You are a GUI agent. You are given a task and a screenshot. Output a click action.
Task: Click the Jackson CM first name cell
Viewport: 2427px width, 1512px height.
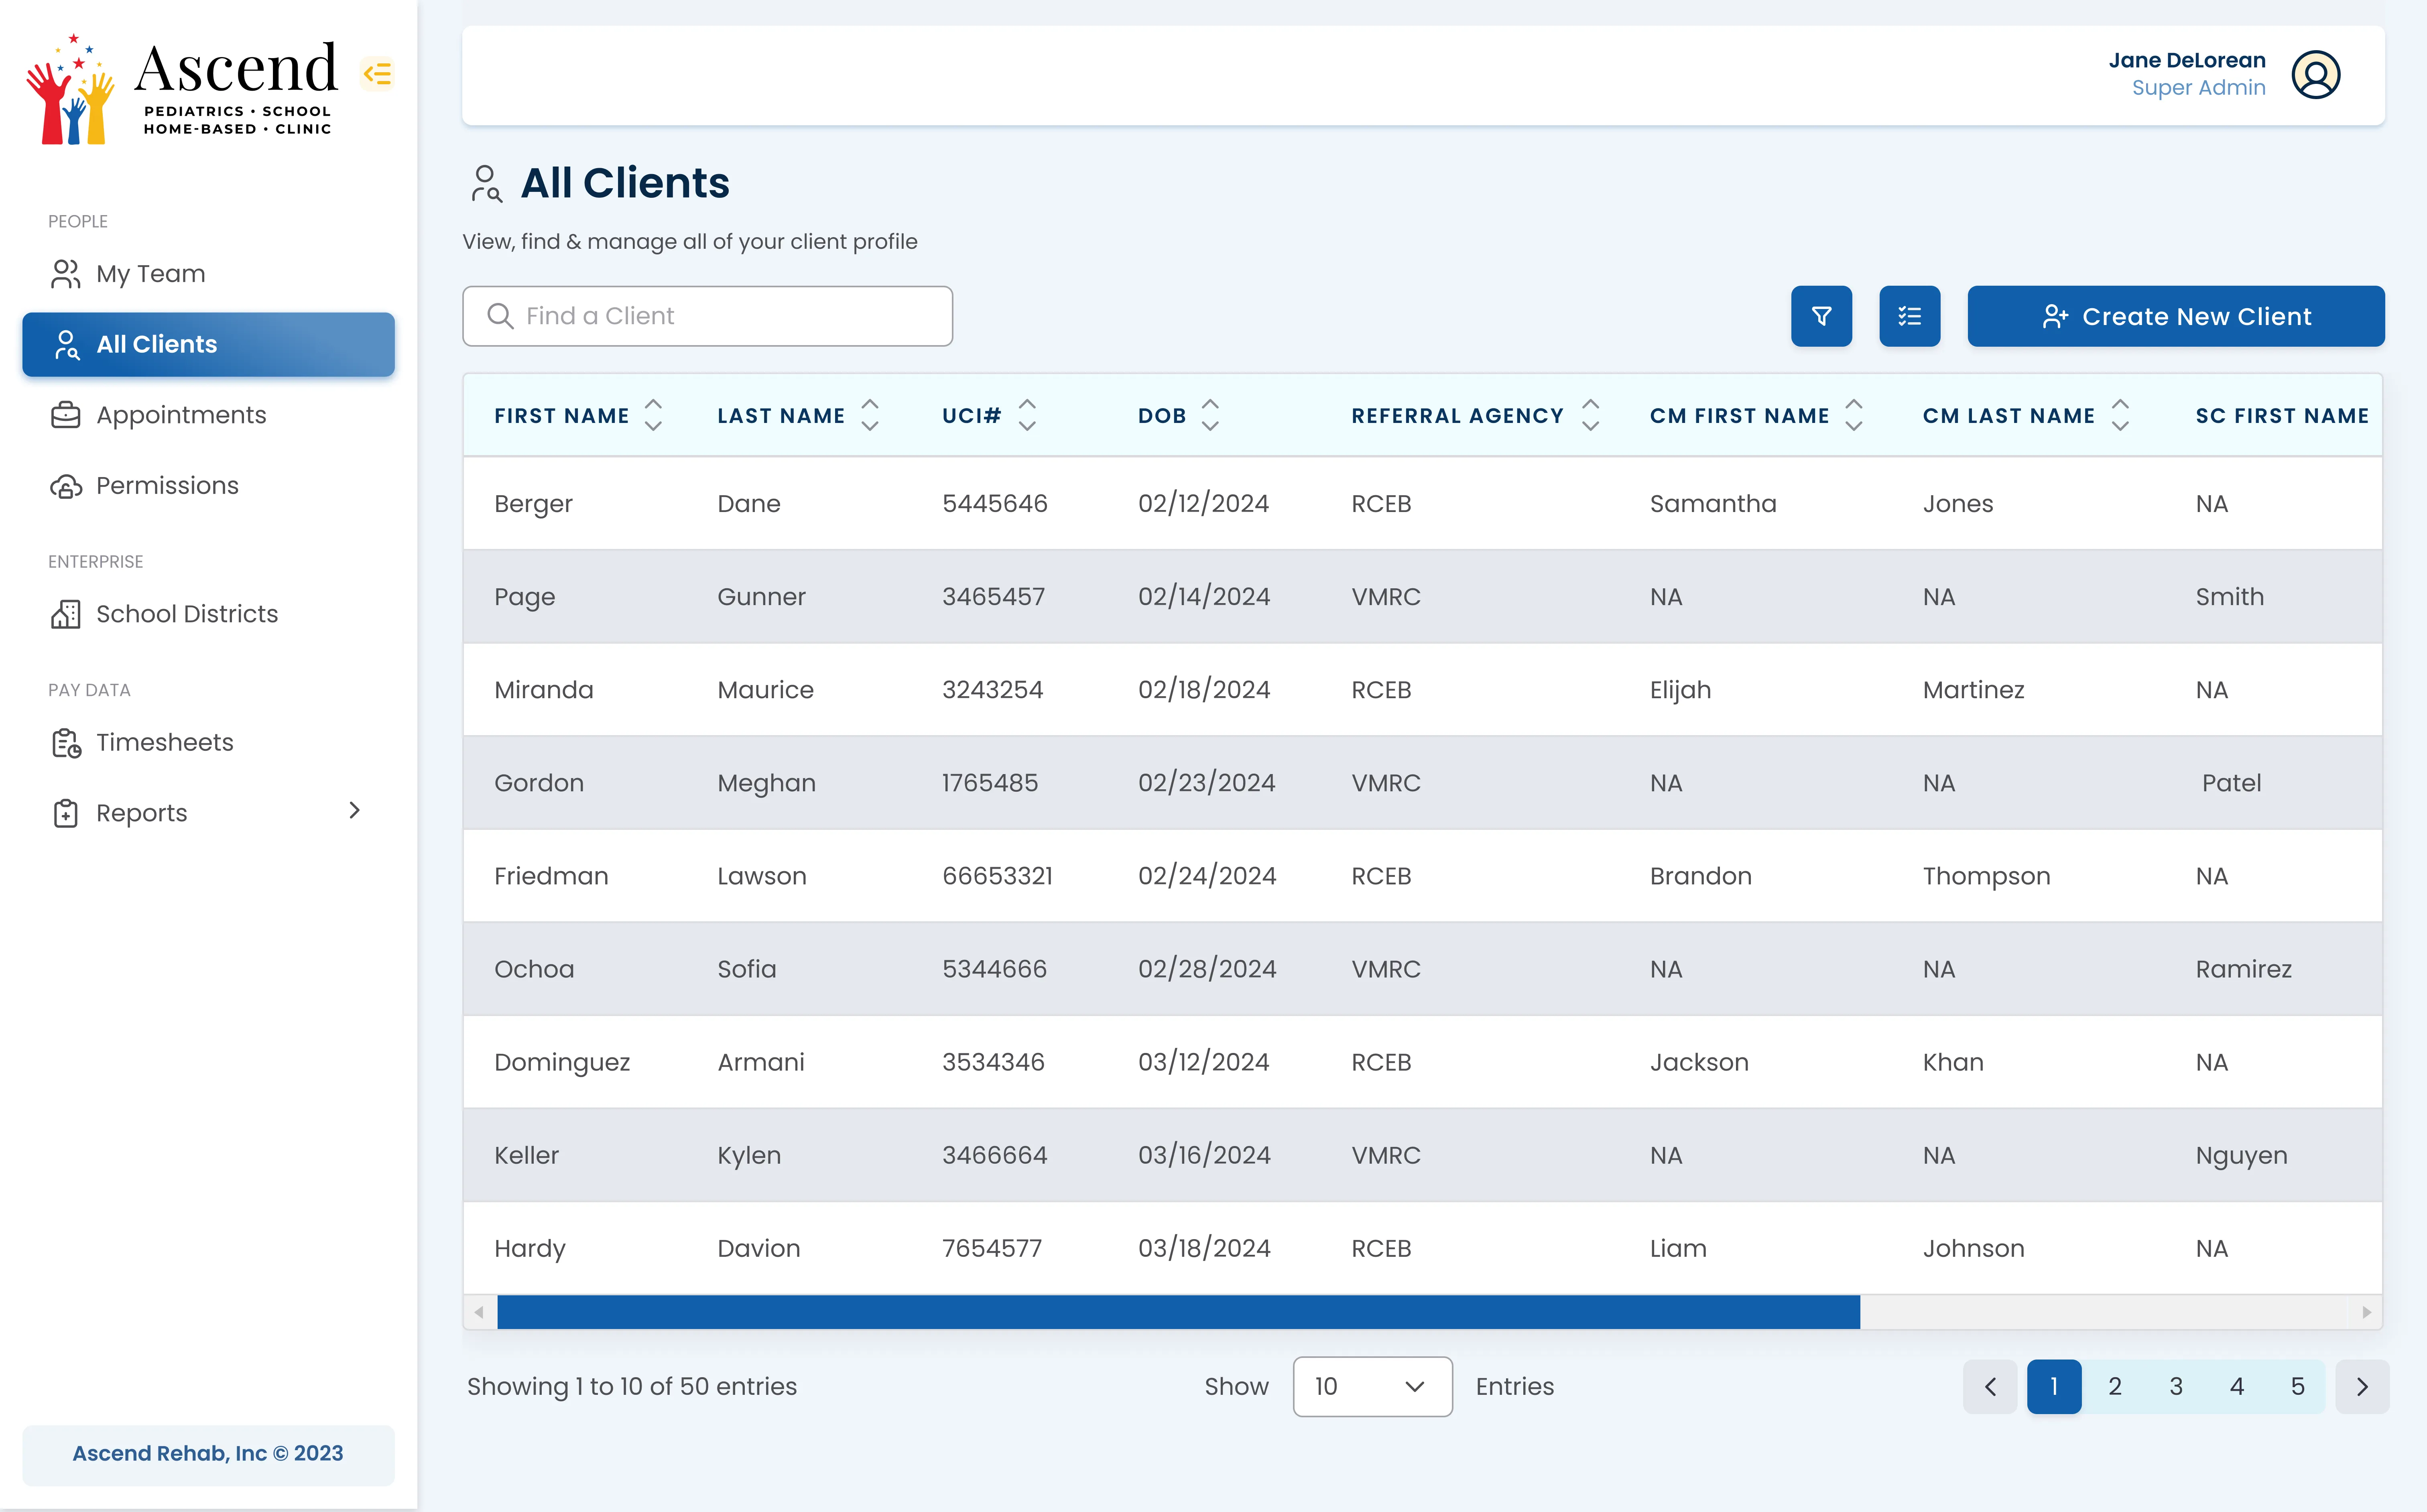(x=1699, y=1062)
